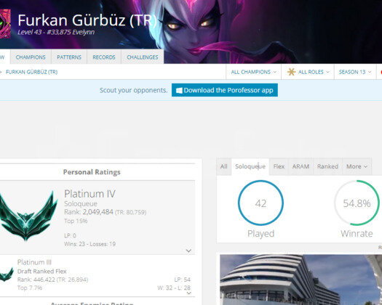This screenshot has width=382, height=305.
Task: Open the Season 13 dropdown
Action: click(x=355, y=72)
